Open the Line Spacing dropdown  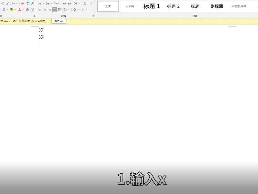(x=66, y=10)
